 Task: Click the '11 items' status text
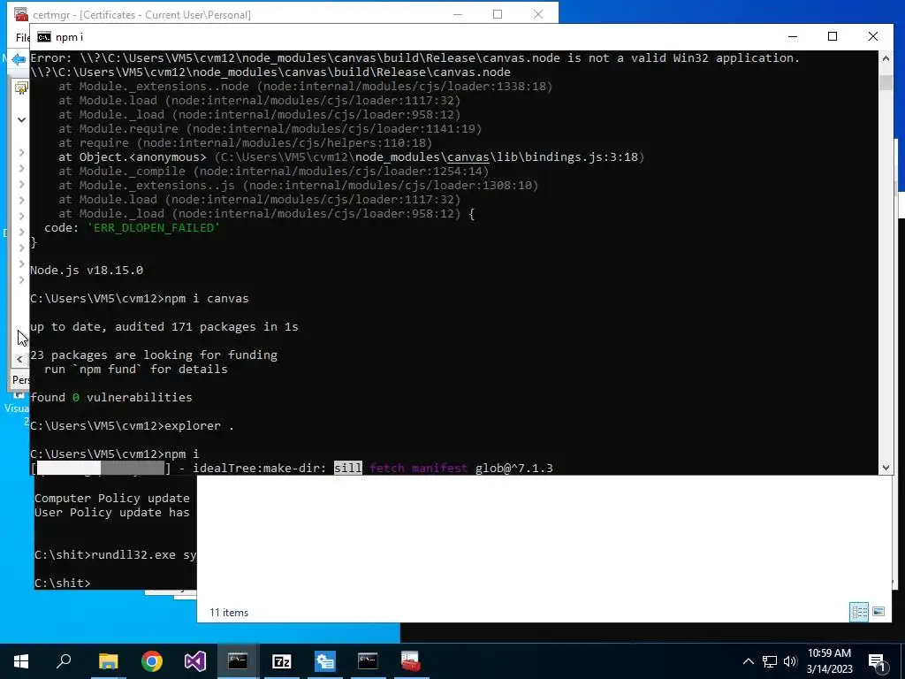(x=229, y=613)
